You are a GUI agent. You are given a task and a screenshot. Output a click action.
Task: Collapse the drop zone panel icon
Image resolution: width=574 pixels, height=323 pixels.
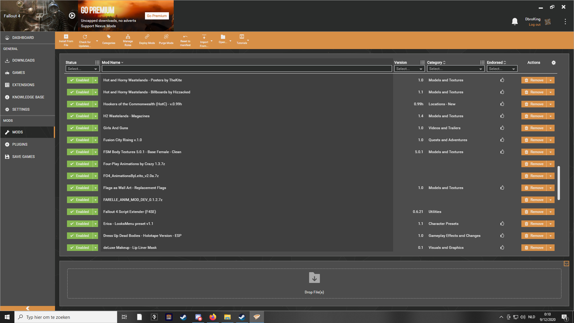(567, 263)
